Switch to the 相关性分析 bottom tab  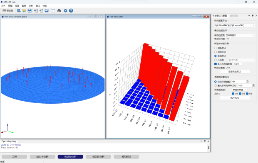(98, 157)
